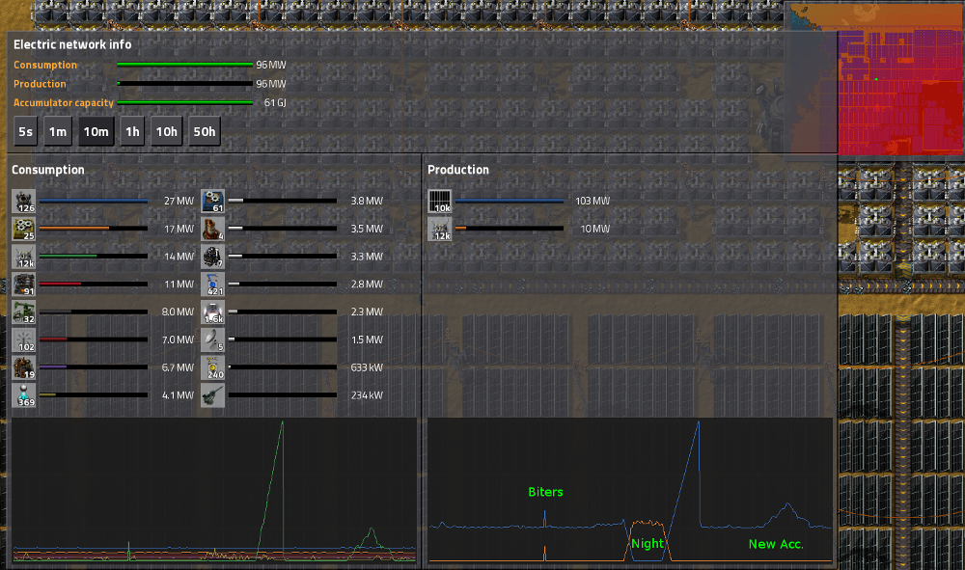Switch the graph to 1h
965x570 pixels.
132,131
